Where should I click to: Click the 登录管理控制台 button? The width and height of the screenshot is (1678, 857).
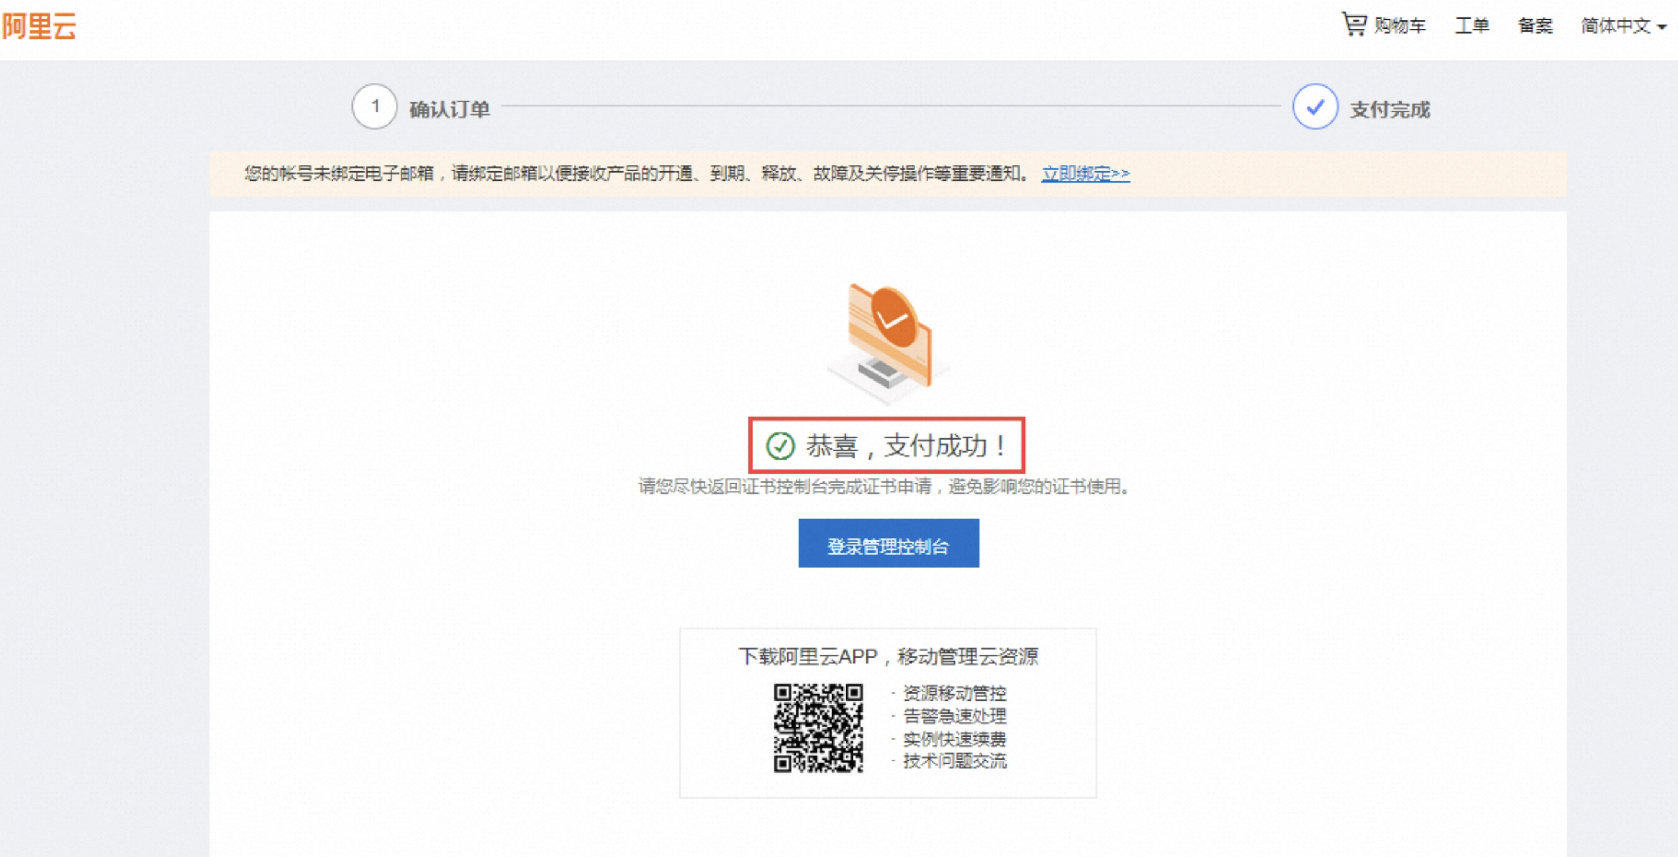click(889, 543)
